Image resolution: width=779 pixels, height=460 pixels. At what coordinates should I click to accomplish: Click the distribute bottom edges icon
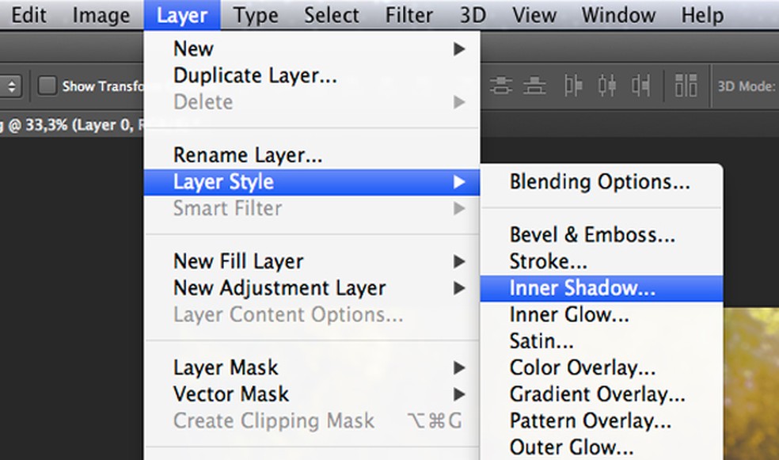[x=536, y=86]
